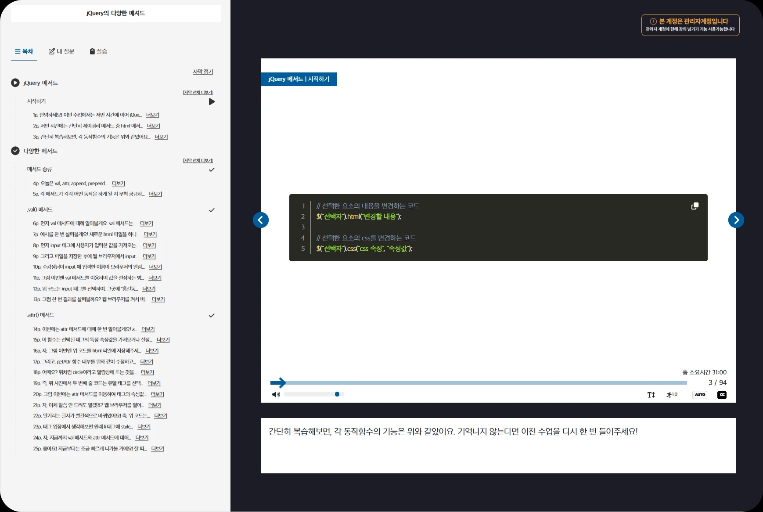Click the volume slider knob
This screenshot has width=763, height=512.
pyautogui.click(x=337, y=394)
